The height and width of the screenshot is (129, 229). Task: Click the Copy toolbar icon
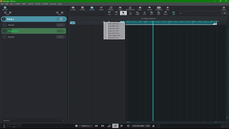pyautogui.click(x=151, y=13)
